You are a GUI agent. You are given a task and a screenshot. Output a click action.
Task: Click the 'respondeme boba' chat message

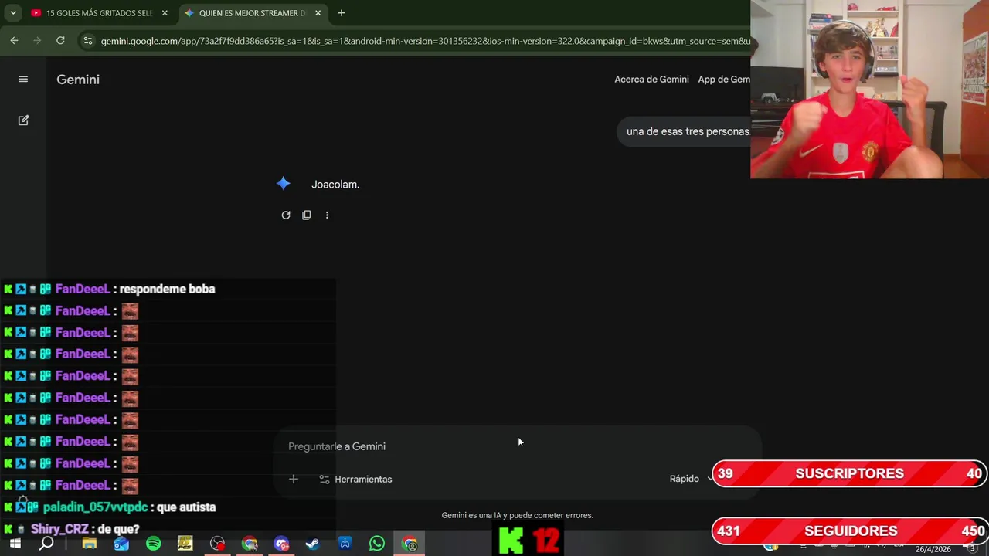pos(168,289)
